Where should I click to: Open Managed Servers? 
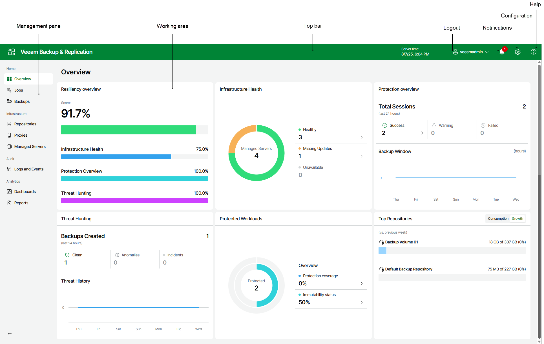coord(30,147)
